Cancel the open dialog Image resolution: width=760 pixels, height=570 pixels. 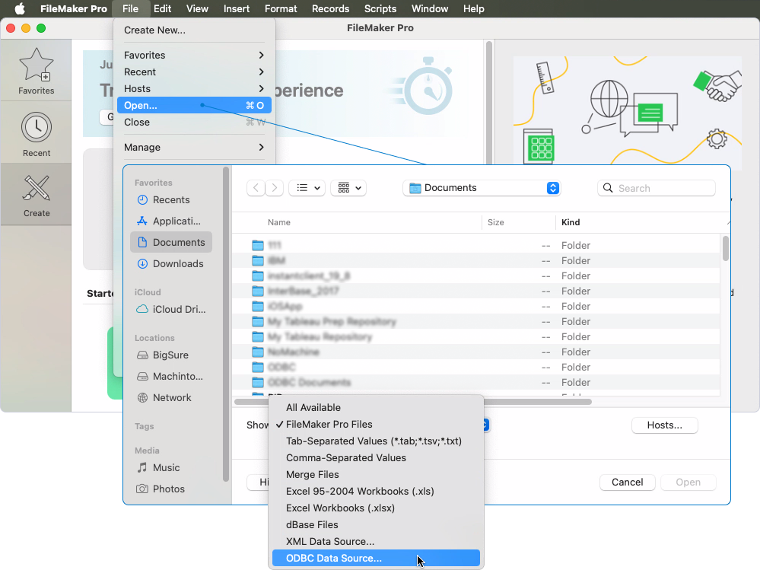tap(627, 482)
